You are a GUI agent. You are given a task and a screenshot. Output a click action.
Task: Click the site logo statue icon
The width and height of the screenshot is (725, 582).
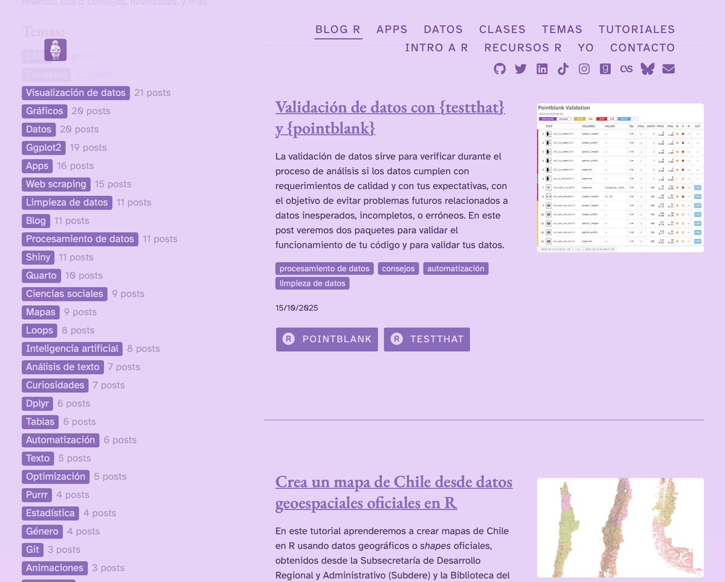click(56, 50)
